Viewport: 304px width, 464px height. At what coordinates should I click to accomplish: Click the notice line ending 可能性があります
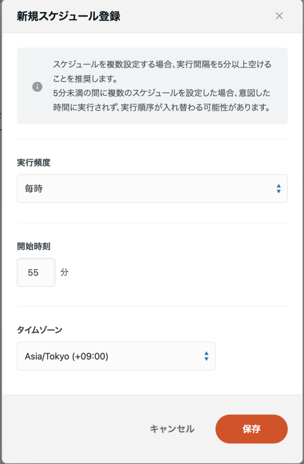click(x=162, y=109)
